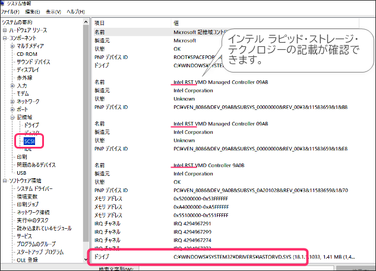Click the value ROOT¥SPACEPORT device ID
This screenshot has width=376, height=271.
pos(197,57)
